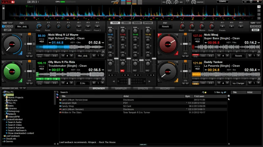Click the hot cue delete dot on Super Bass deck
Image resolution: width=263 pixels, height=147 pixels.
pos(259,52)
